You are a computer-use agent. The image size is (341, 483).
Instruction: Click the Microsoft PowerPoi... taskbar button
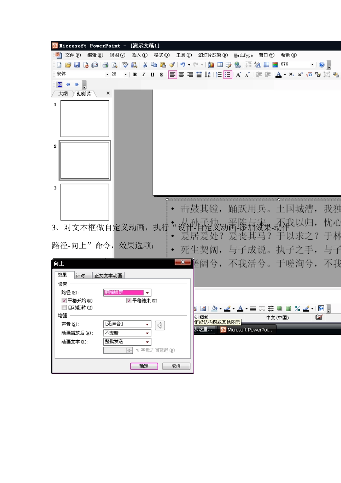[x=247, y=330]
